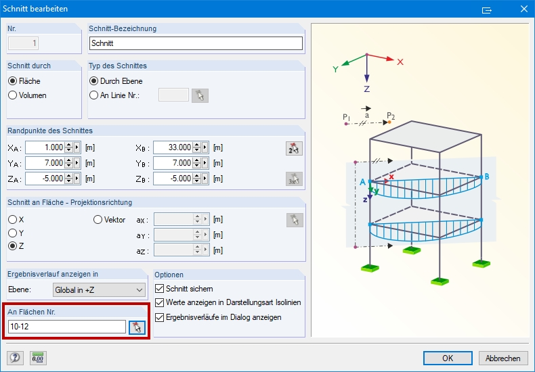This screenshot has width=535, height=372.
Task: Select projection direction X
Action: click(13, 219)
